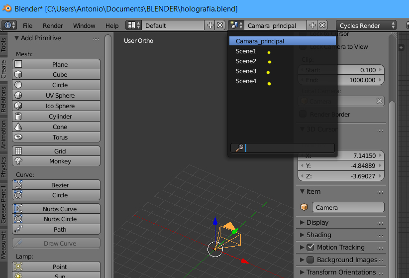Add a new screen layout with plus
The height and width of the screenshot is (278, 409).
pos(210,25)
